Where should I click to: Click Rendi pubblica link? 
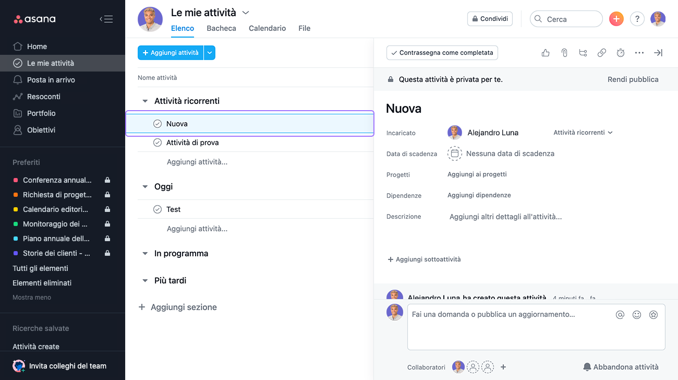pyautogui.click(x=633, y=79)
